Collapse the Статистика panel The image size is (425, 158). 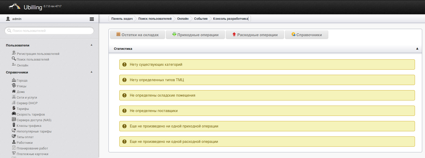point(417,49)
